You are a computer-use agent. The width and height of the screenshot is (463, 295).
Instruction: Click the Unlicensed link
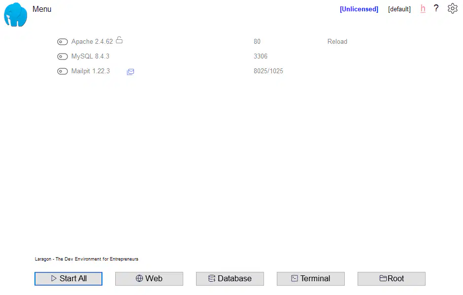(x=359, y=9)
